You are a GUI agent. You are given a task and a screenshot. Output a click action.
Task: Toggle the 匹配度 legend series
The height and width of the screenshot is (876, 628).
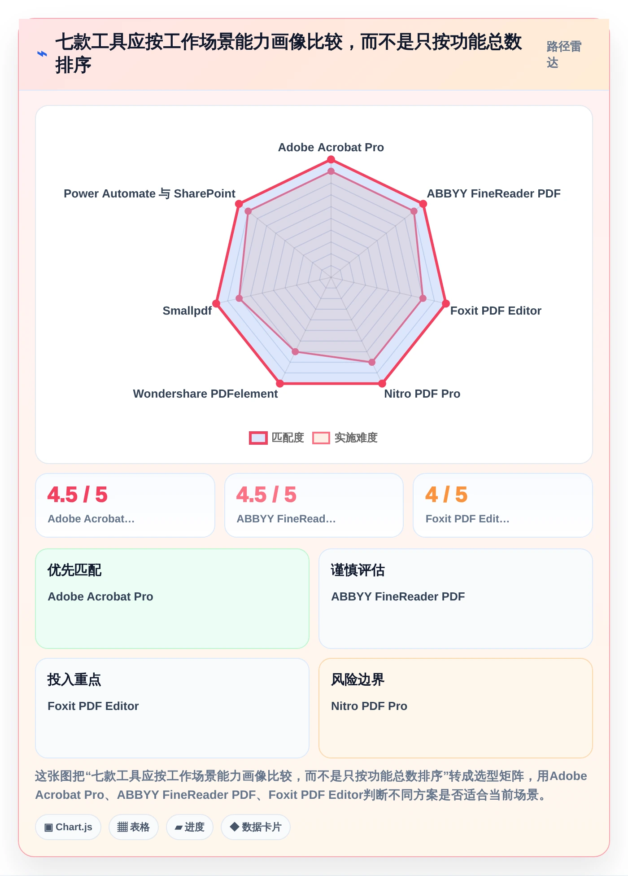(x=276, y=438)
